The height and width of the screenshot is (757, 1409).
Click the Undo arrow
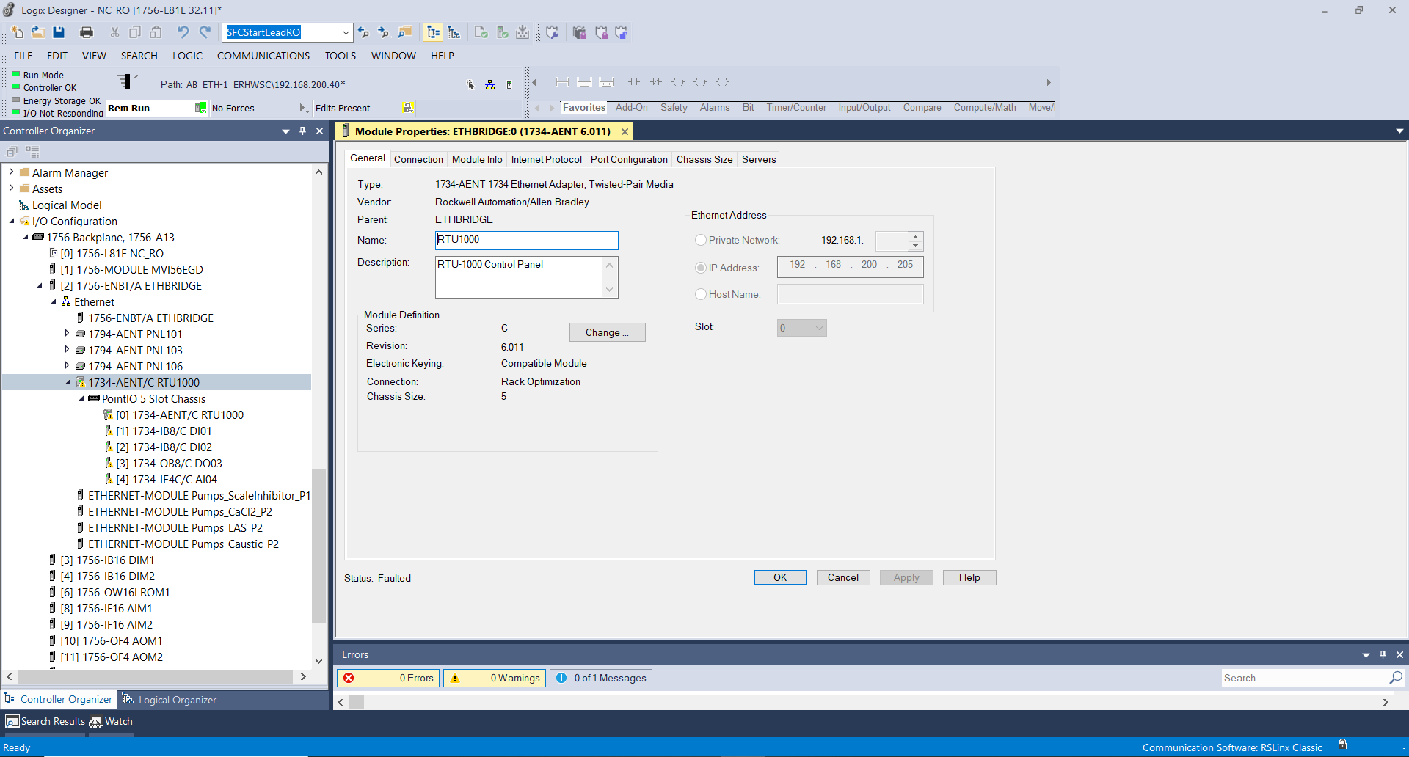click(183, 32)
